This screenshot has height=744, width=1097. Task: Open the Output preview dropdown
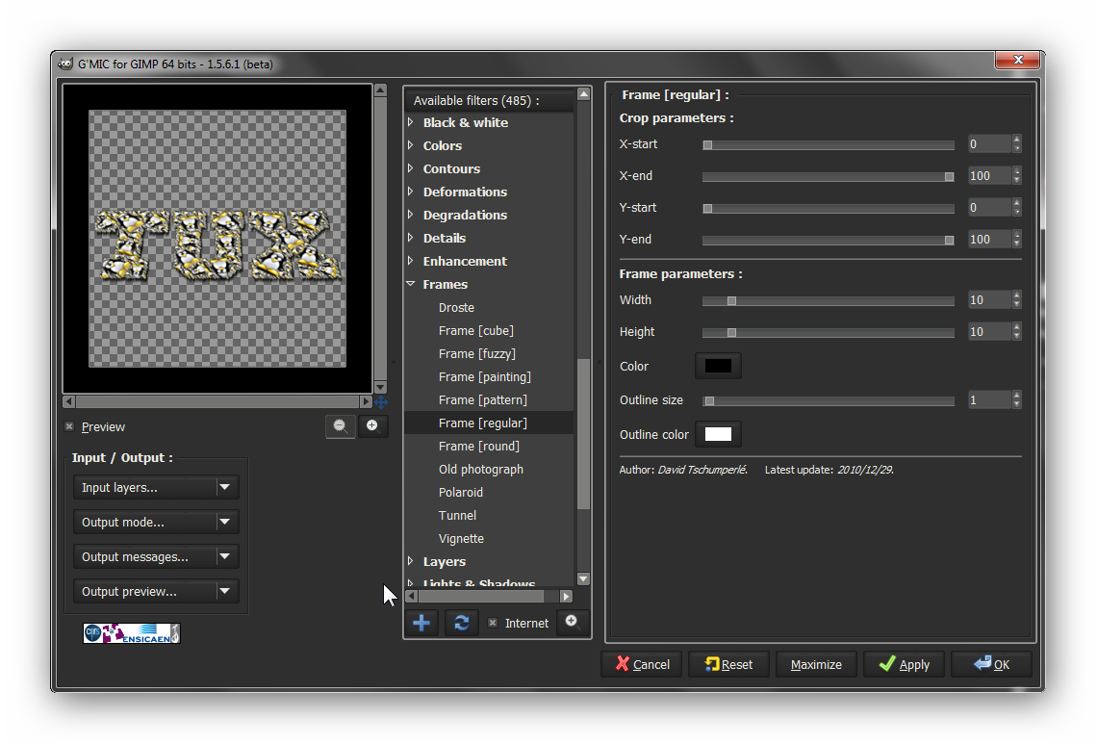tap(156, 591)
